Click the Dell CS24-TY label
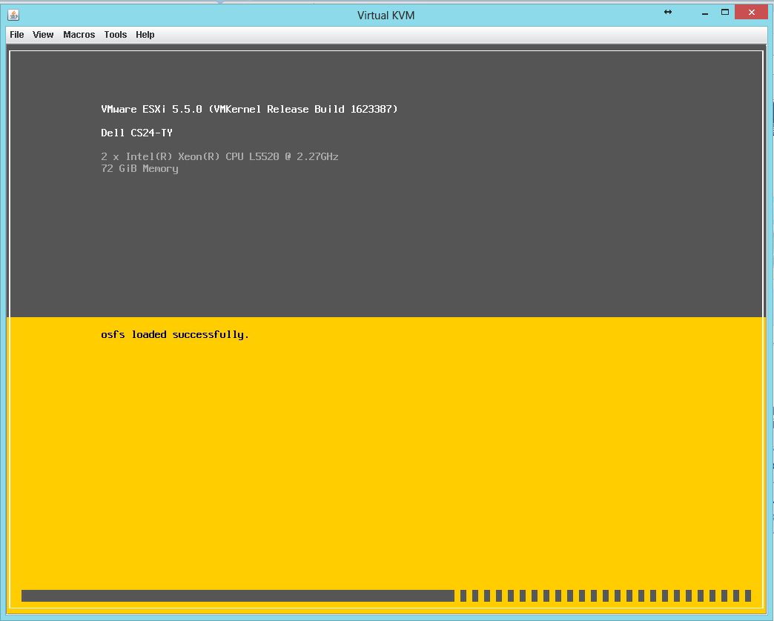Viewport: 774px width, 621px height. click(136, 133)
